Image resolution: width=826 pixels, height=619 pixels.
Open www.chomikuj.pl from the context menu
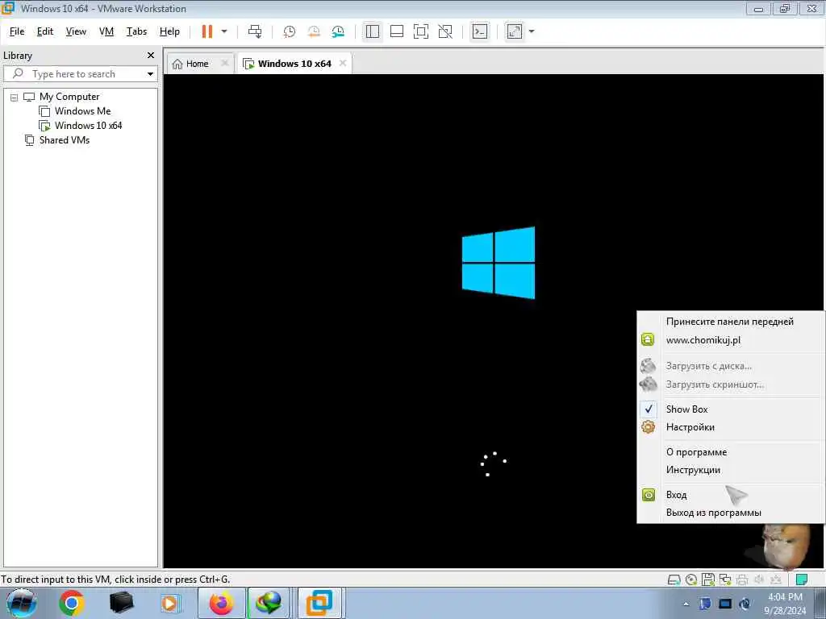pyautogui.click(x=731, y=340)
